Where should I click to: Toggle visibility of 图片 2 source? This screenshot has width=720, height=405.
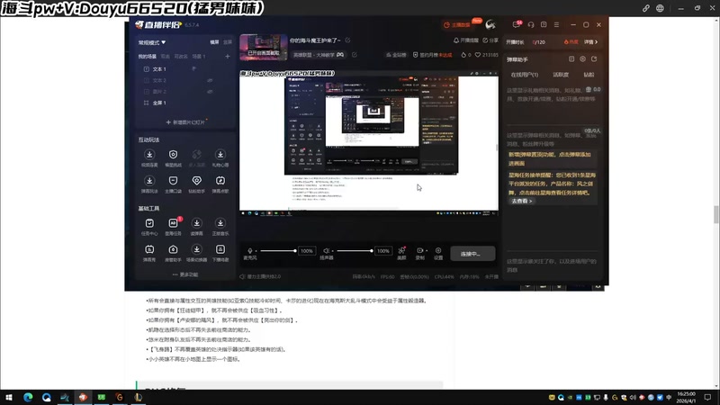[x=210, y=92]
